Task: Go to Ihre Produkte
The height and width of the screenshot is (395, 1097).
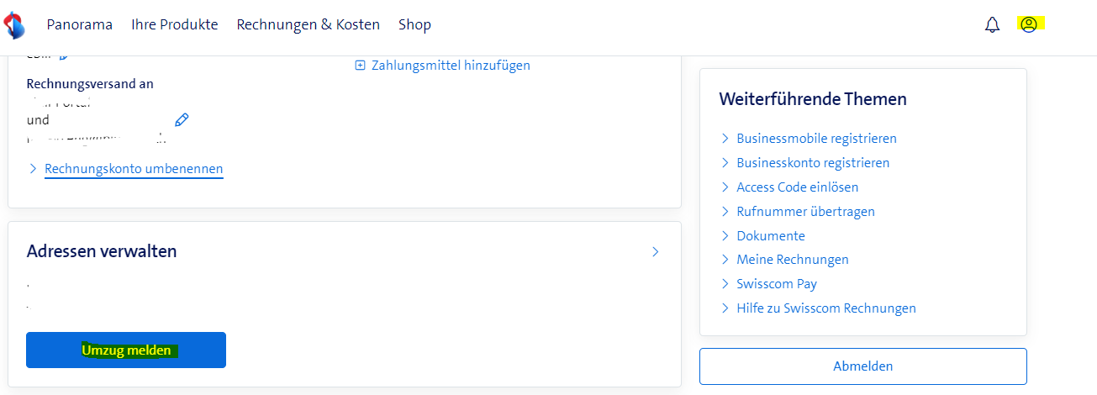Action: [174, 25]
